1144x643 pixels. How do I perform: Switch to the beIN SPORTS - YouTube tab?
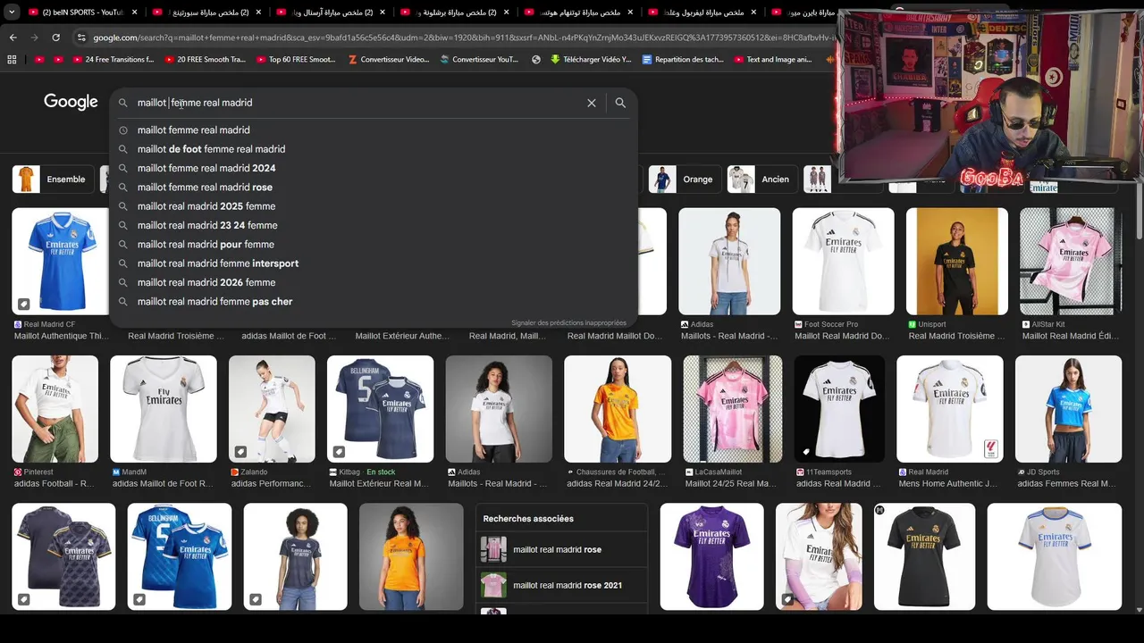[82, 13]
